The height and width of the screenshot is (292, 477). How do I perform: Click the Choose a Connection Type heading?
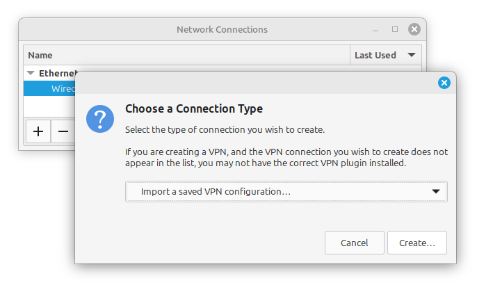tap(194, 109)
